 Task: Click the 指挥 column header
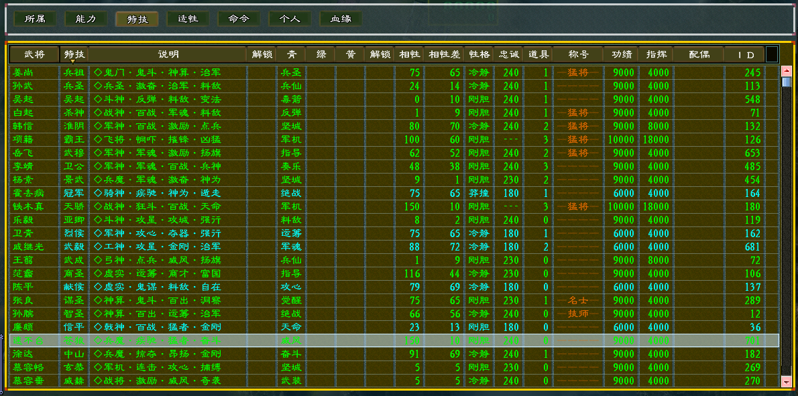[659, 54]
